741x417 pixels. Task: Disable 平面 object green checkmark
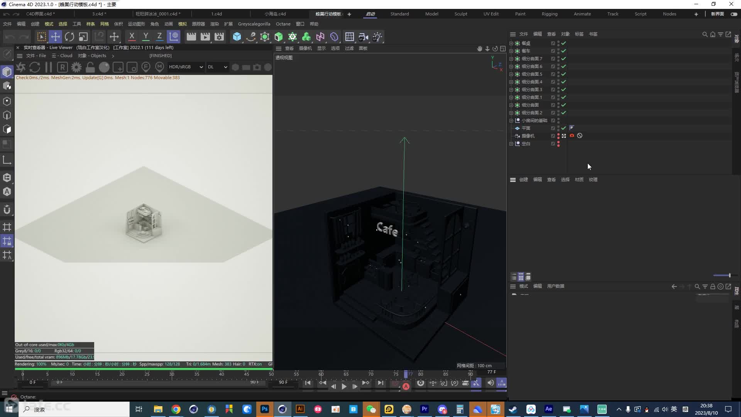(x=563, y=128)
